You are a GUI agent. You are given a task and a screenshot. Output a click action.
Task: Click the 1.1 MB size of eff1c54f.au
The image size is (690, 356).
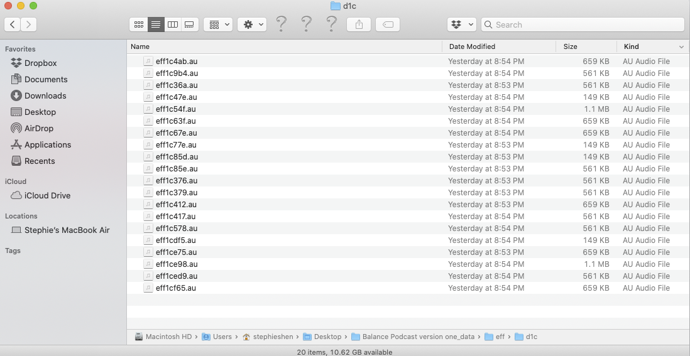[x=597, y=109]
